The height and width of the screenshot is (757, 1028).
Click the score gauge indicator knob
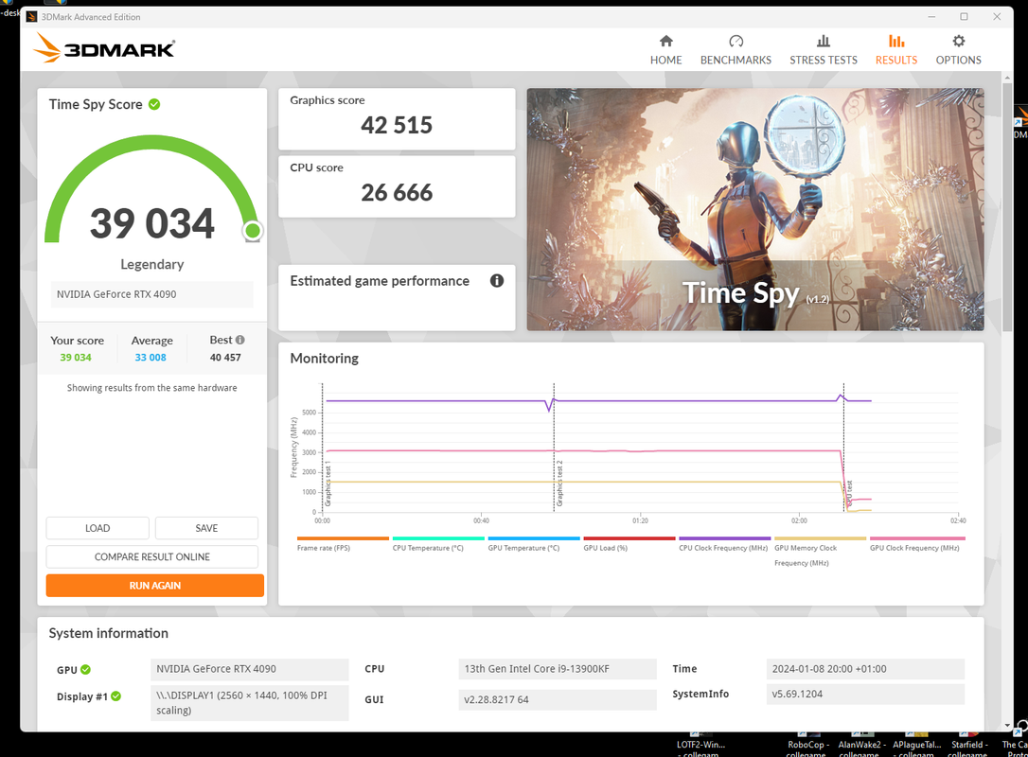[253, 231]
